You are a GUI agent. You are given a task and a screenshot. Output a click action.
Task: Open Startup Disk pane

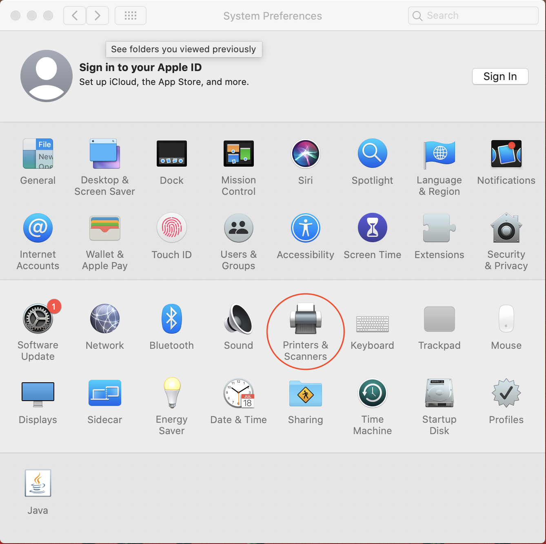tap(439, 393)
